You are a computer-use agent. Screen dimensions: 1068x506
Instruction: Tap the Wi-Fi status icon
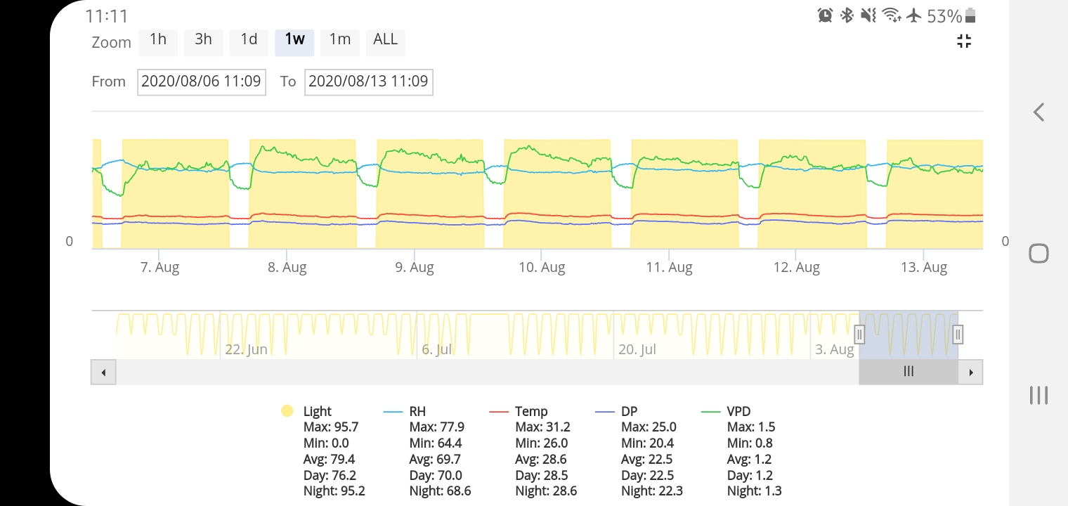click(892, 15)
